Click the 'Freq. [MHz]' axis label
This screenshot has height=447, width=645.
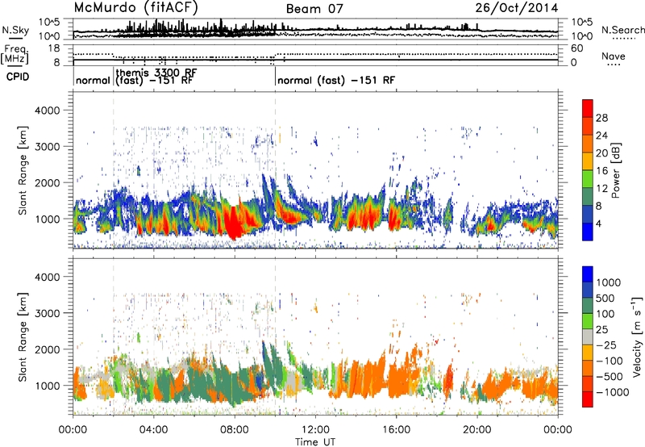tap(15, 55)
